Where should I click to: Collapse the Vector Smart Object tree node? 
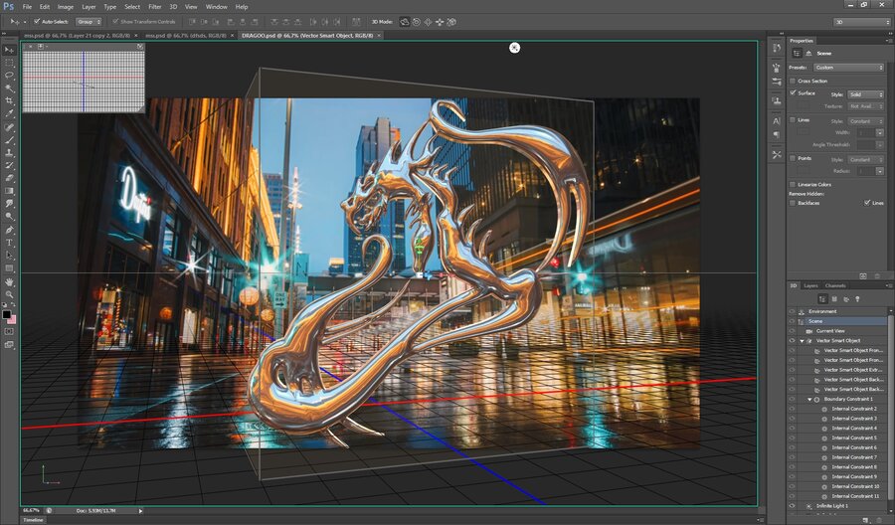(x=802, y=341)
